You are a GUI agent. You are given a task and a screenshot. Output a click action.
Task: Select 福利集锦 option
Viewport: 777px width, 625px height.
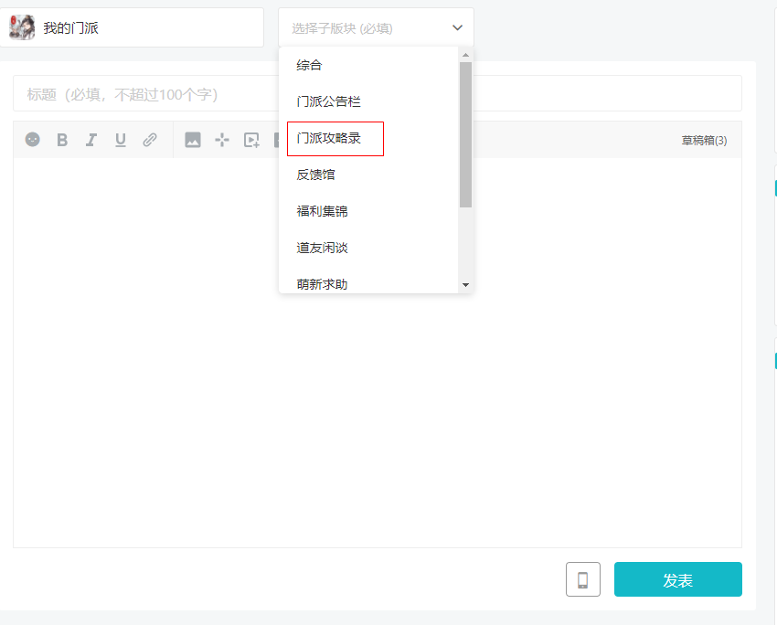pos(368,211)
